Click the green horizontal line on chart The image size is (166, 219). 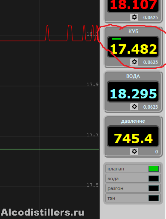coord(50,149)
